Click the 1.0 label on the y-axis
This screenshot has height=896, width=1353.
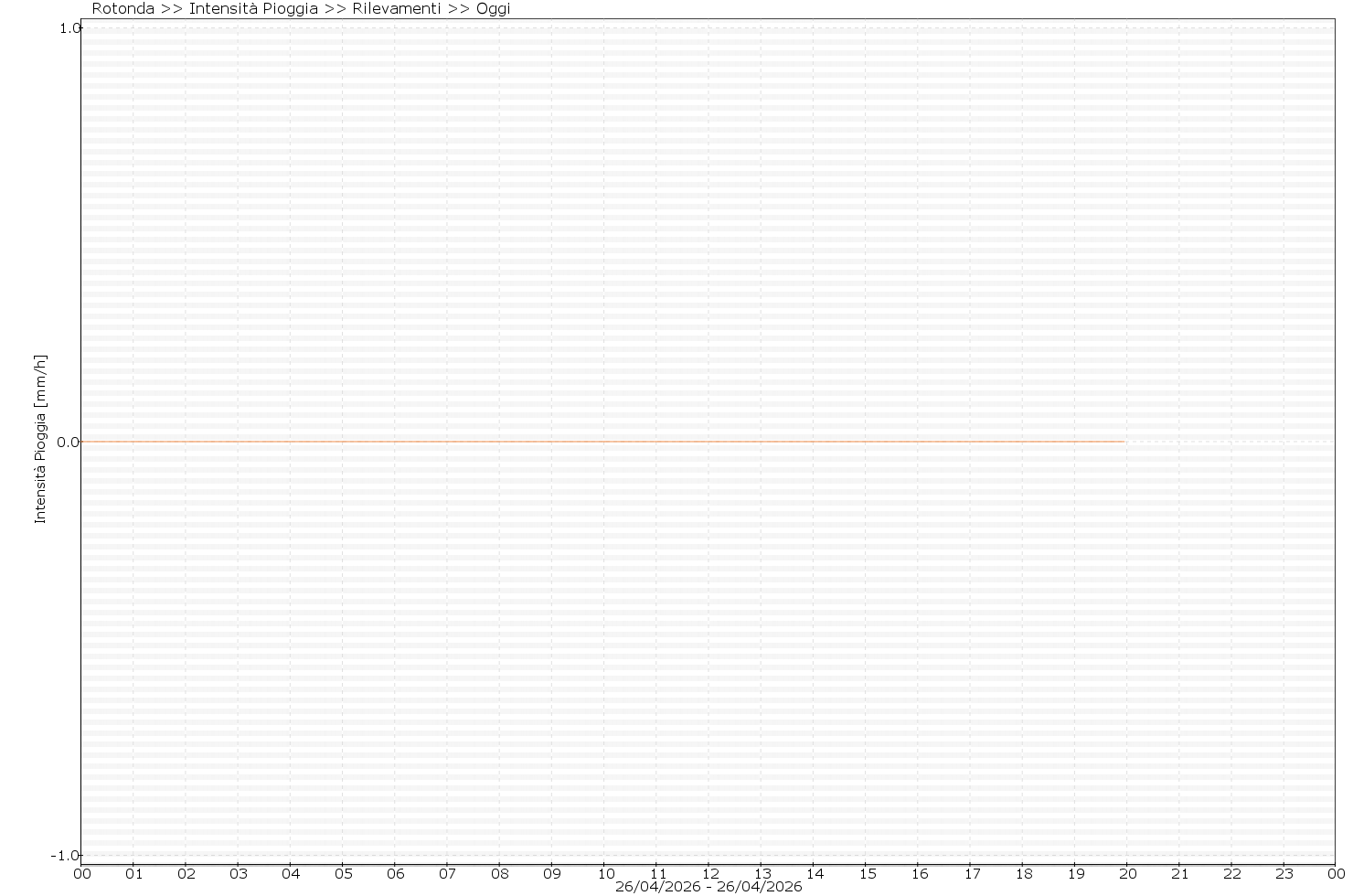(69, 28)
